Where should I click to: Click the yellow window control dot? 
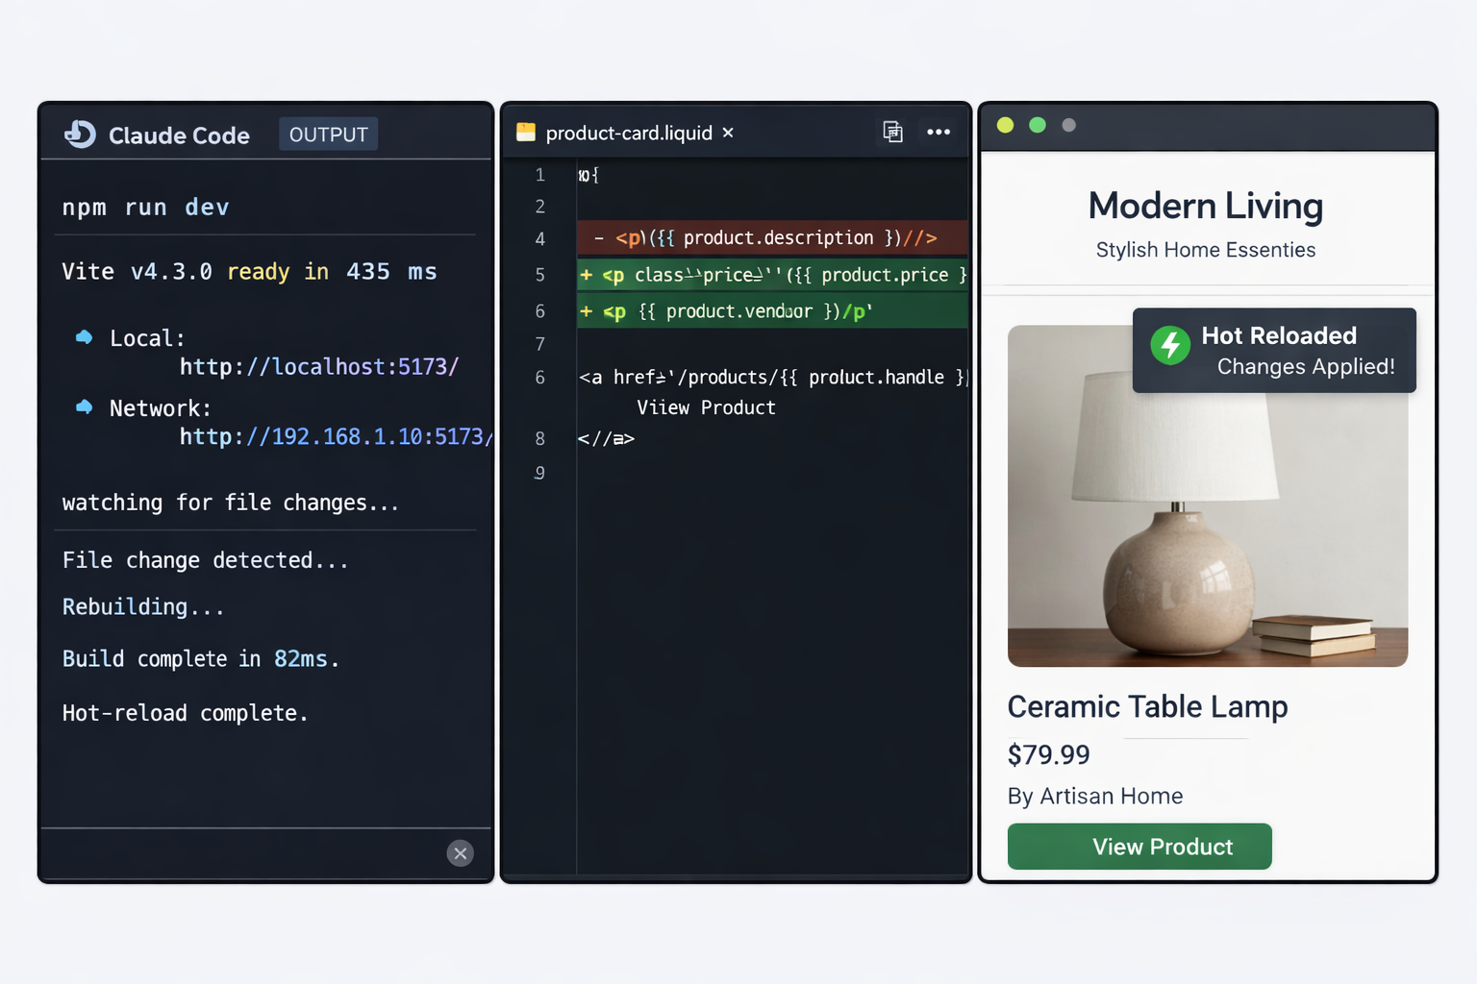[x=1005, y=125]
